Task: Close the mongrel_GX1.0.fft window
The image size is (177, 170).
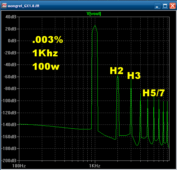Action: (x=172, y=6)
